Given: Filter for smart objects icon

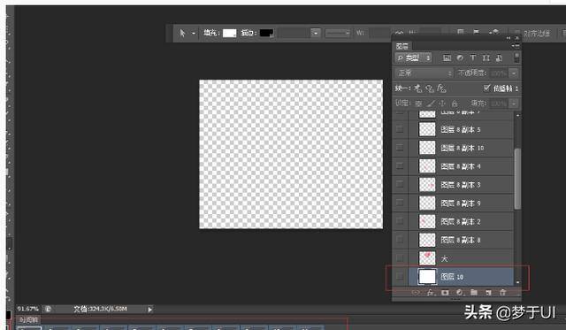Looking at the screenshot, I should [499, 58].
